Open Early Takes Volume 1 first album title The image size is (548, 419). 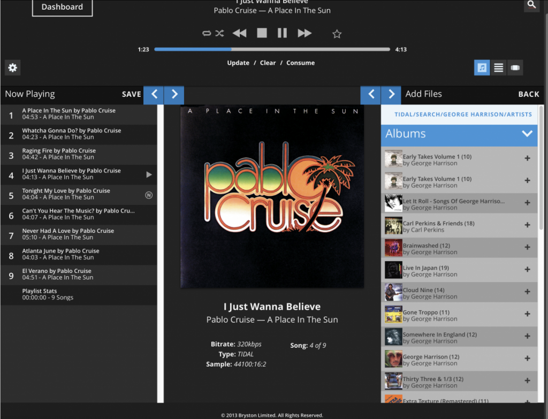coord(437,157)
